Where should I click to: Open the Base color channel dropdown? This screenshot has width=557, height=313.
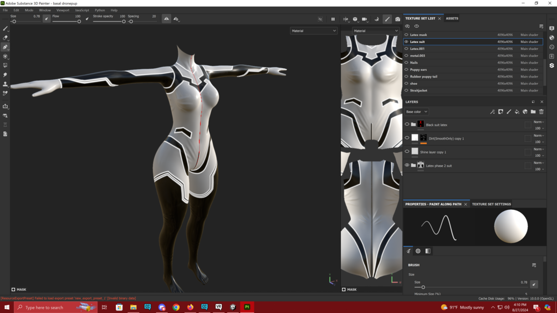417,112
